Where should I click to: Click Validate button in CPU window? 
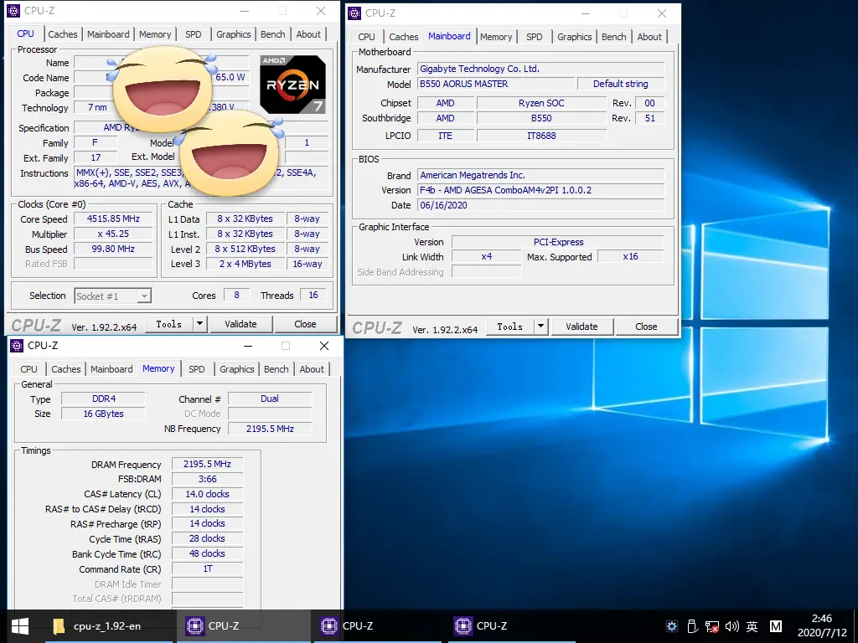(240, 324)
